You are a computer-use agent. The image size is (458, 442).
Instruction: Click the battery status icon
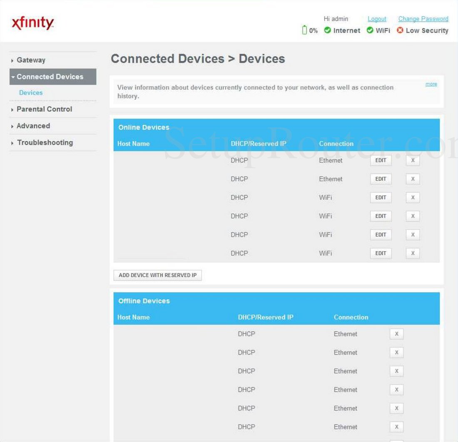[304, 30]
